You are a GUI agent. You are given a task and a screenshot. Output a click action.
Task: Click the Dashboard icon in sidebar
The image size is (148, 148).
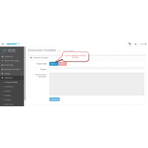[2, 57]
